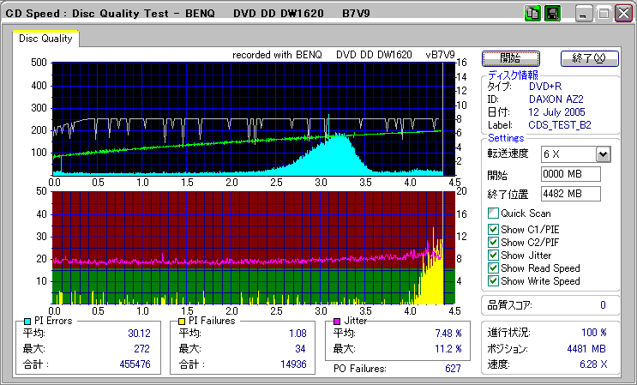Toggle Show C2/PIF checkbox
The width and height of the screenshot is (637, 385).
(493, 242)
